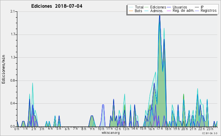The image size is (221, 136).
Task: Click the 5 h hour label
Action: [59, 129]
